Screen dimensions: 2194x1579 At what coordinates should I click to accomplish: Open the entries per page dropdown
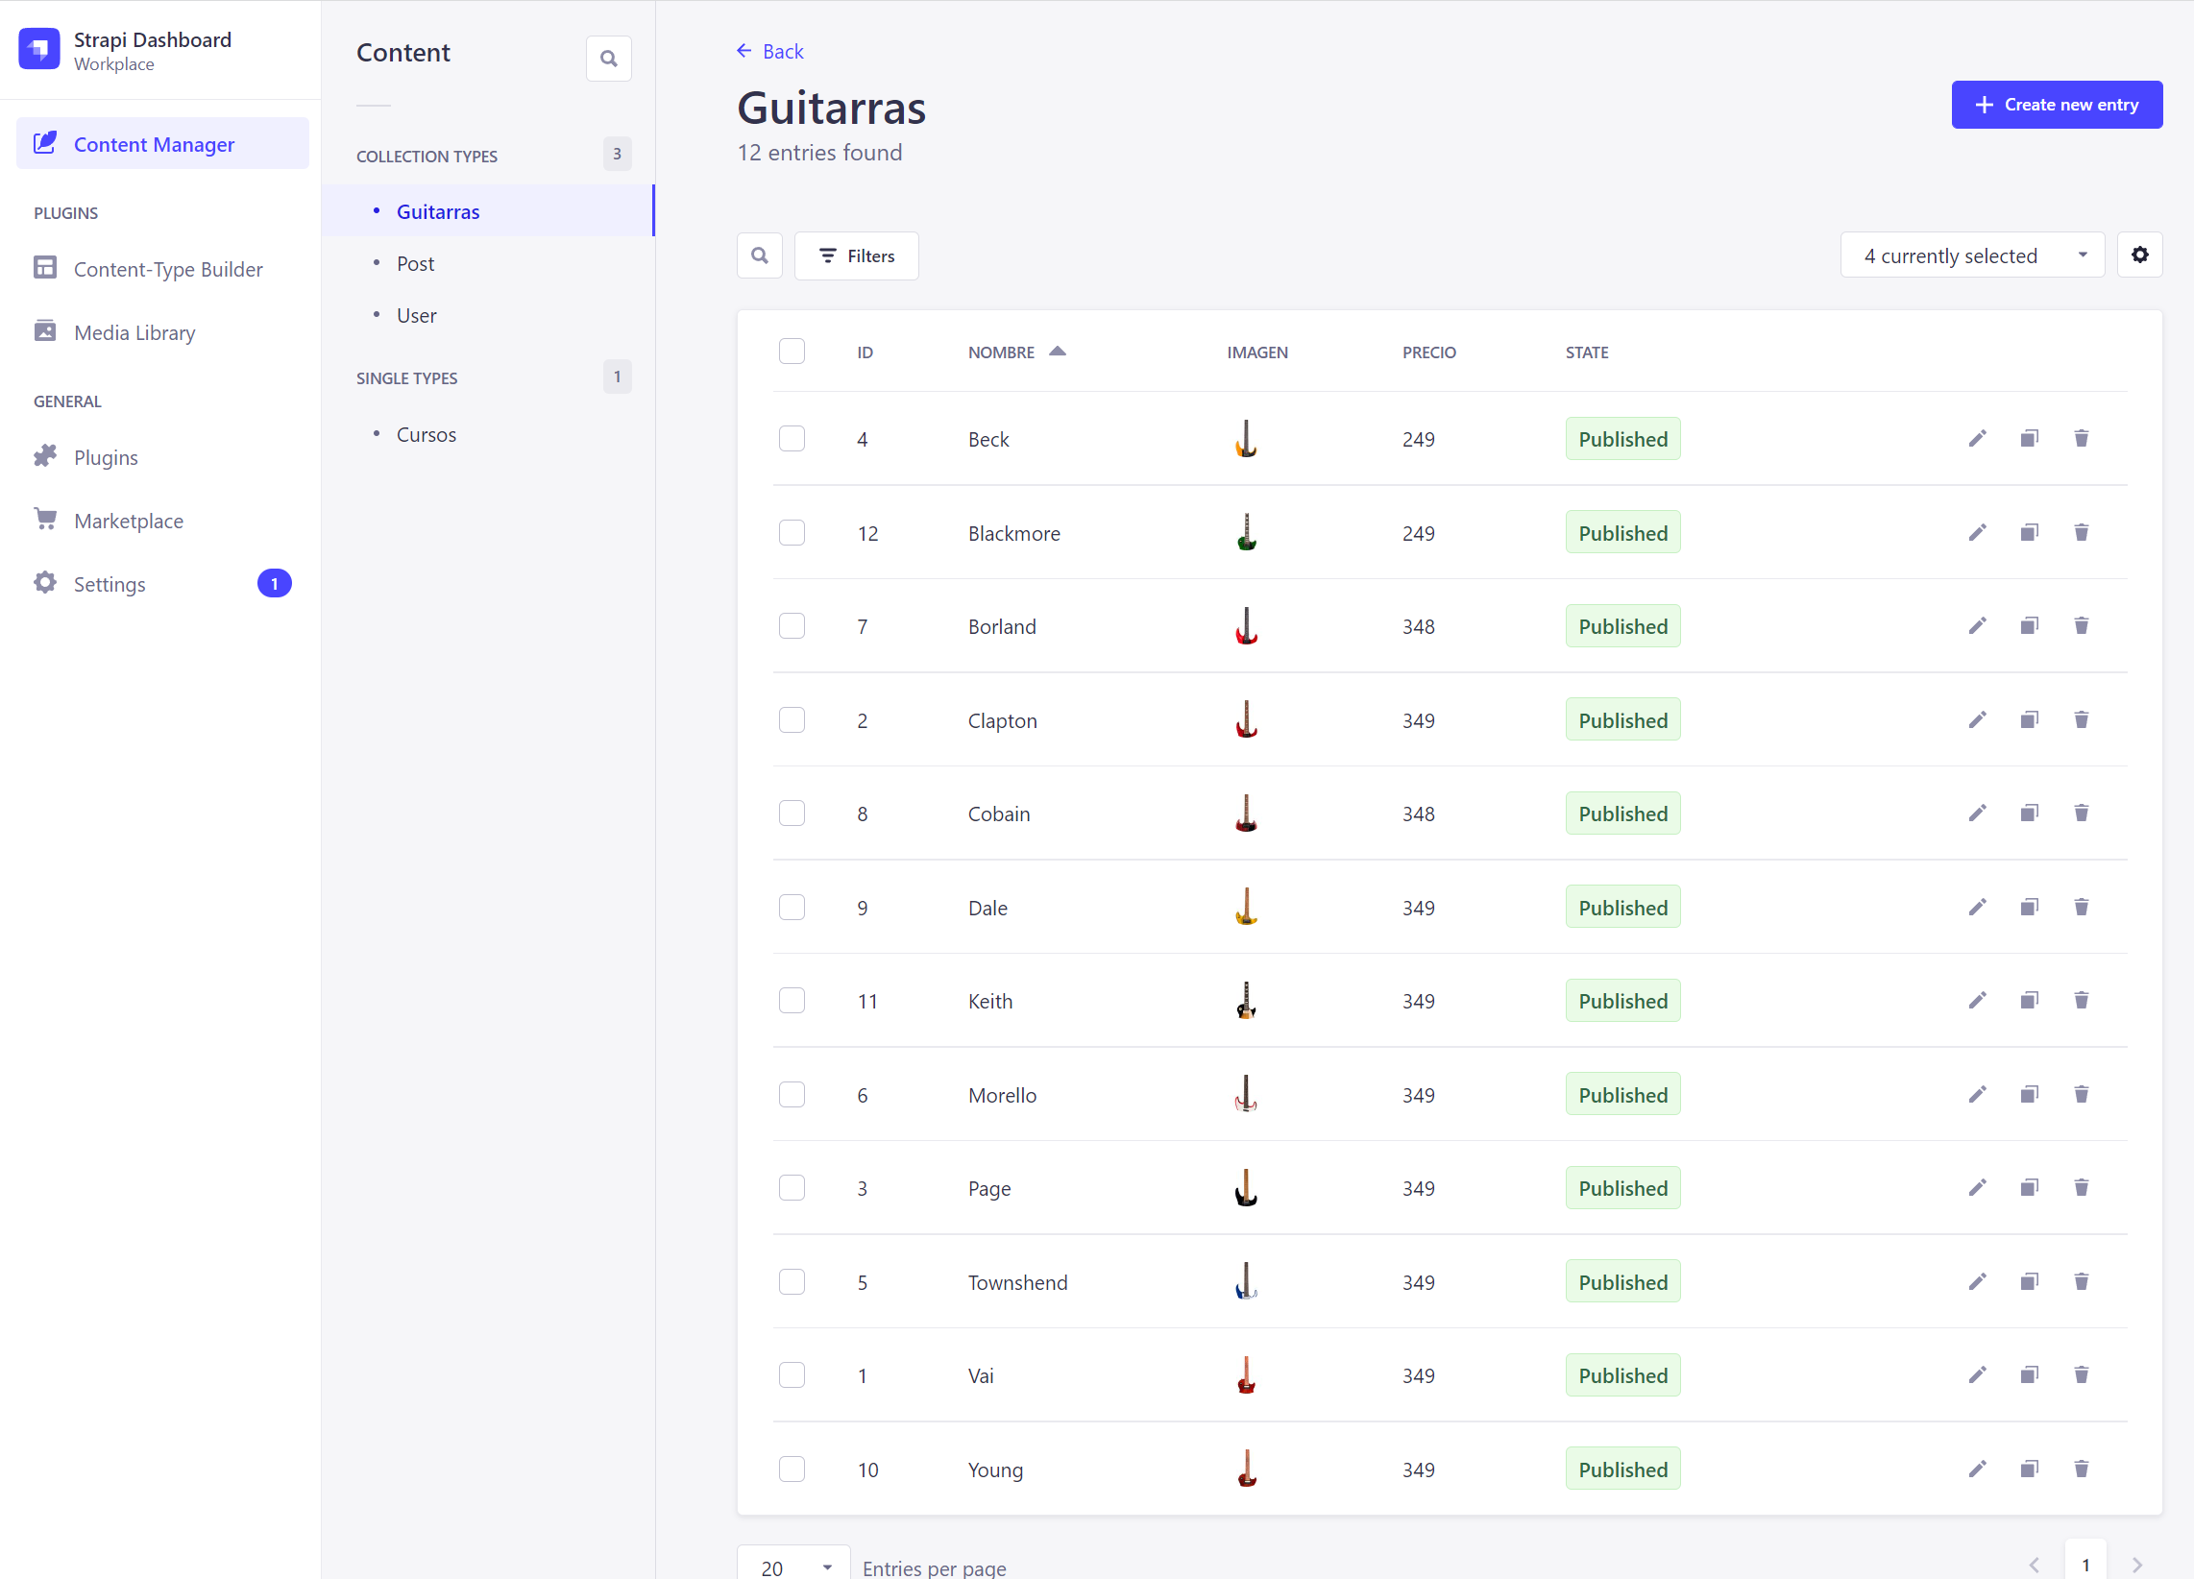click(793, 1566)
